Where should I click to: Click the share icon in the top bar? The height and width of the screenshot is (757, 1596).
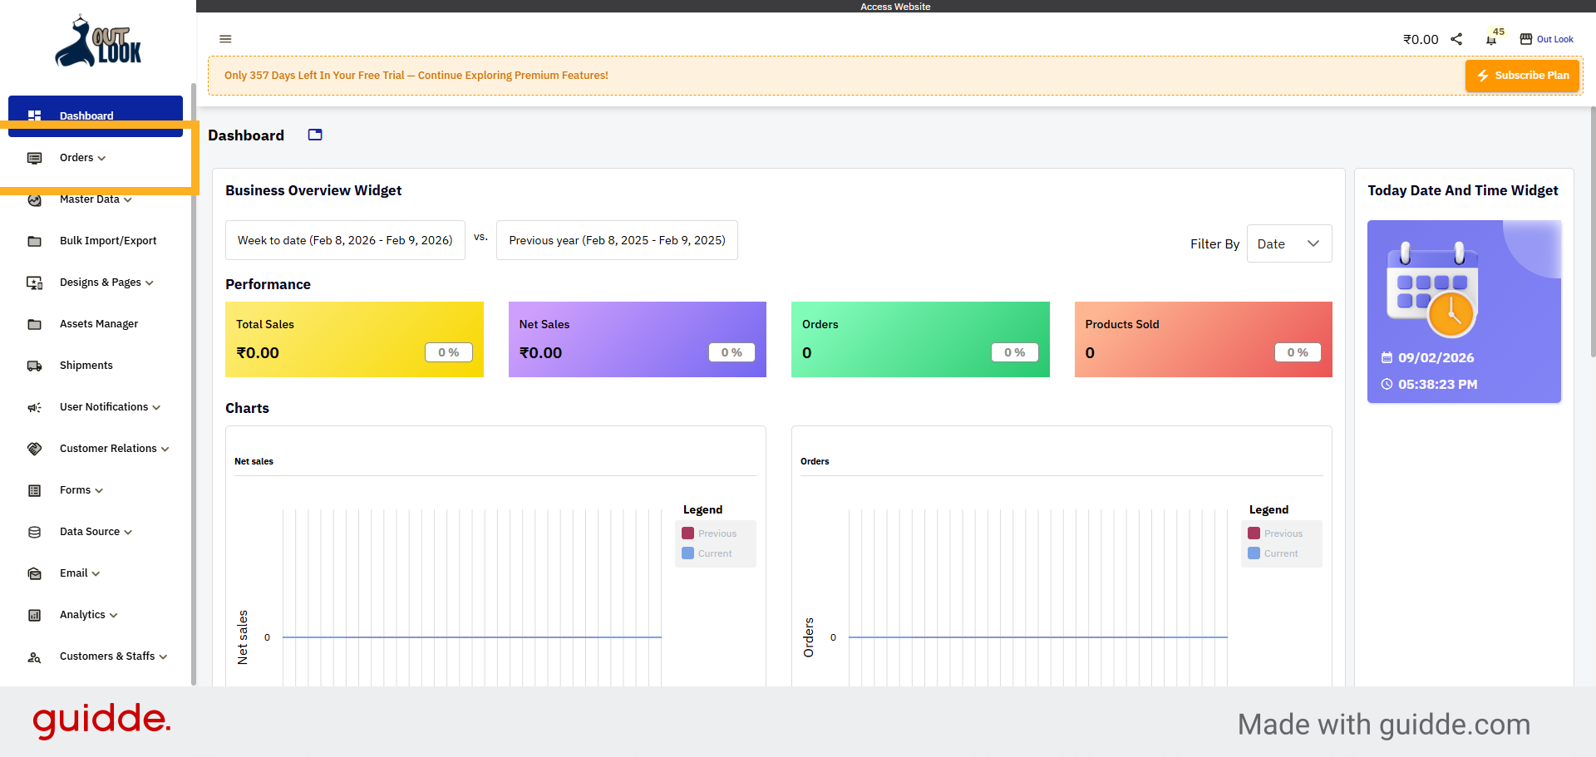[1456, 39]
